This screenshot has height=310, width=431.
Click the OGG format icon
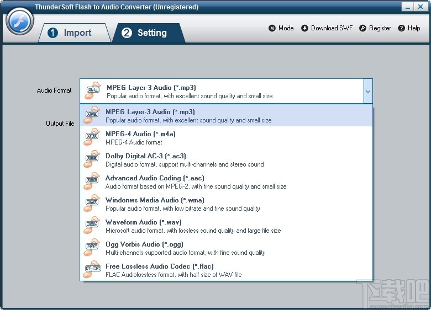[92, 247]
